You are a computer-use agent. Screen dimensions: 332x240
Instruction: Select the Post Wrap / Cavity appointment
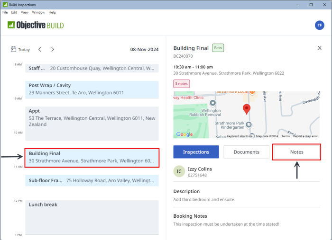tap(92, 89)
